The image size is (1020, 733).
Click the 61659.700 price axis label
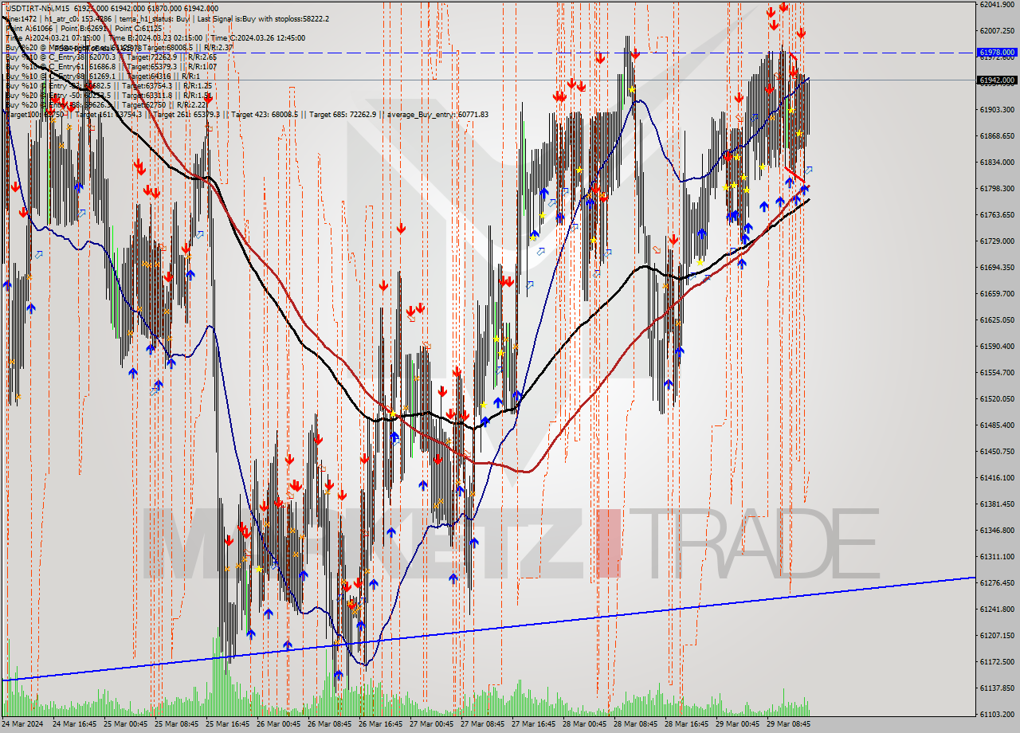click(x=997, y=293)
